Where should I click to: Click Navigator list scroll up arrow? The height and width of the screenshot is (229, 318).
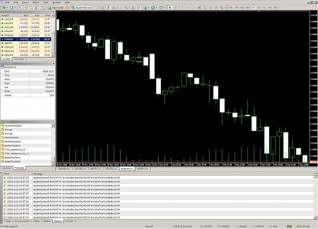coord(53,126)
